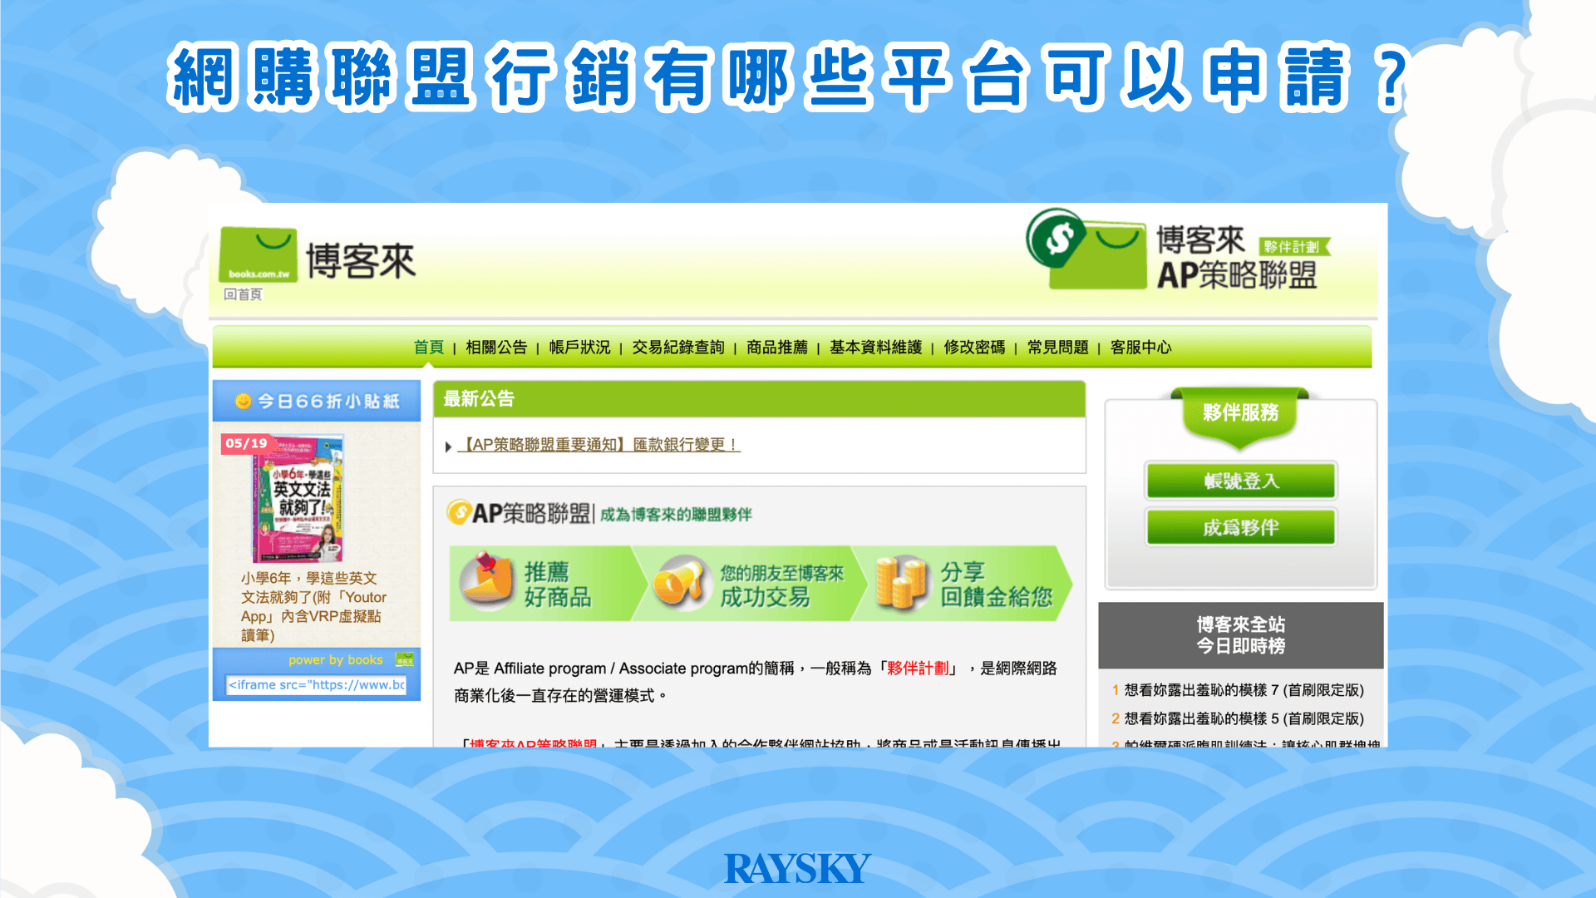Open the 匯款銀行變更 announcement link
Screen dimensions: 1596x898
pyautogui.click(x=598, y=445)
